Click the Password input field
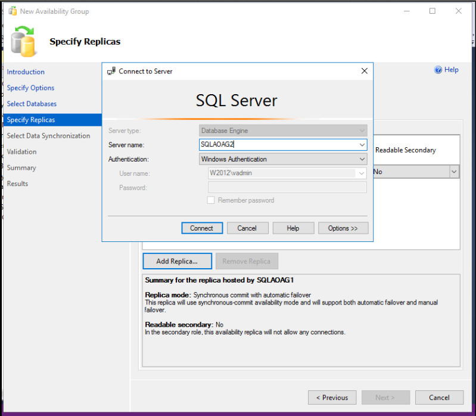 pos(287,187)
